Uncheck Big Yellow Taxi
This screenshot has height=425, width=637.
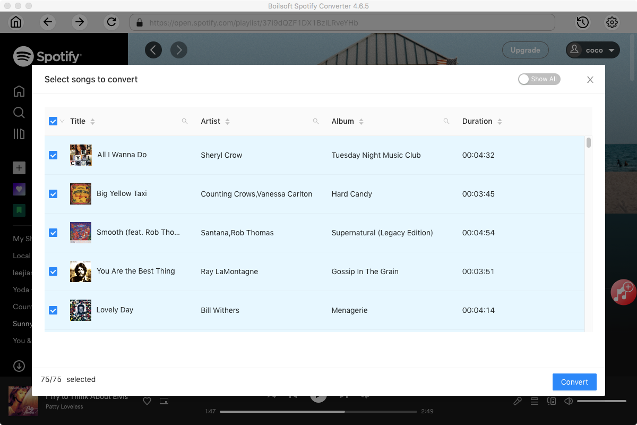tap(53, 194)
